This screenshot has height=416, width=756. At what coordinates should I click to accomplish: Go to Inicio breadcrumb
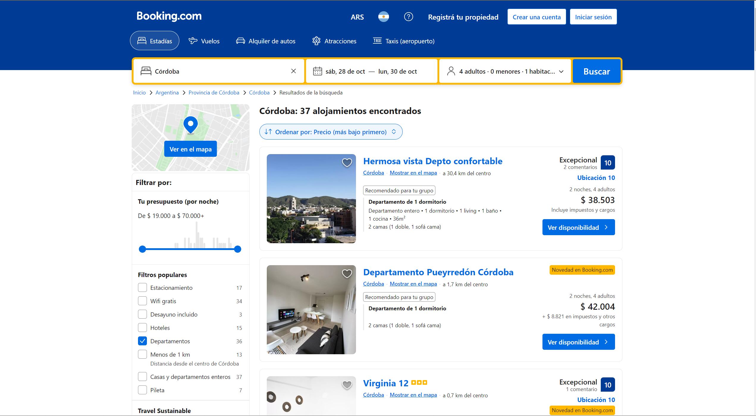(x=139, y=93)
